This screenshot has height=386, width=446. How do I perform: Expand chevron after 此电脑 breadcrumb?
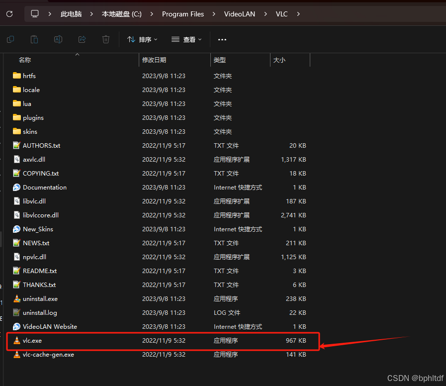[x=91, y=14]
